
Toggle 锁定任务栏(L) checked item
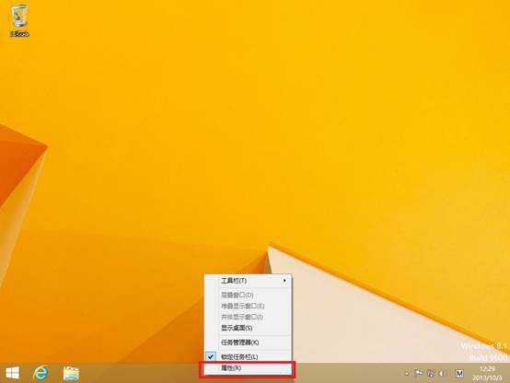248,356
